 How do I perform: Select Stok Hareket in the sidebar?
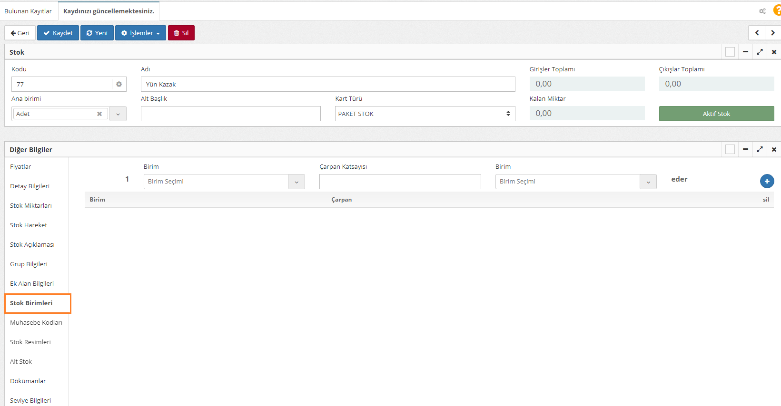click(x=29, y=225)
